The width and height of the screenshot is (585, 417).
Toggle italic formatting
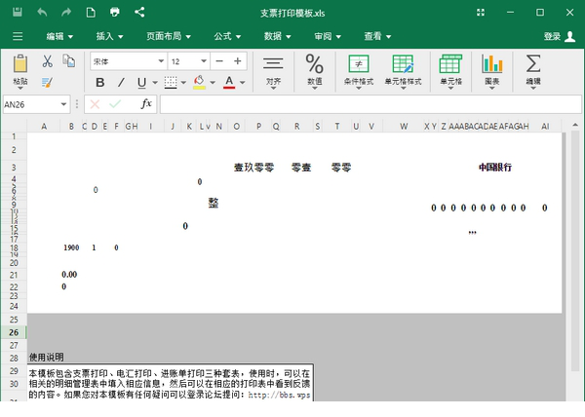[121, 83]
